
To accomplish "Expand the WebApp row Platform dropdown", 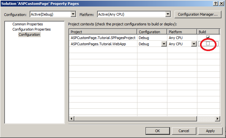I will click(194, 44).
